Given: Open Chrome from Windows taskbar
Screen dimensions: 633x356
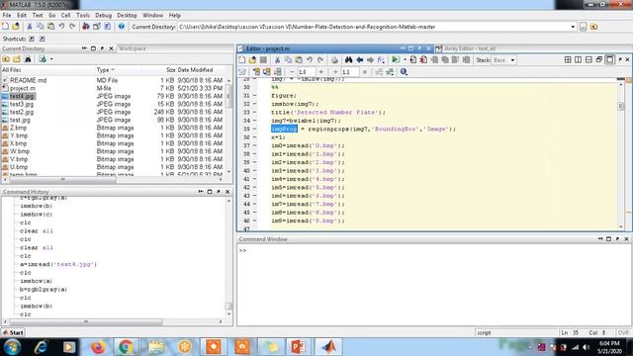Looking at the screenshot, I should (126, 347).
